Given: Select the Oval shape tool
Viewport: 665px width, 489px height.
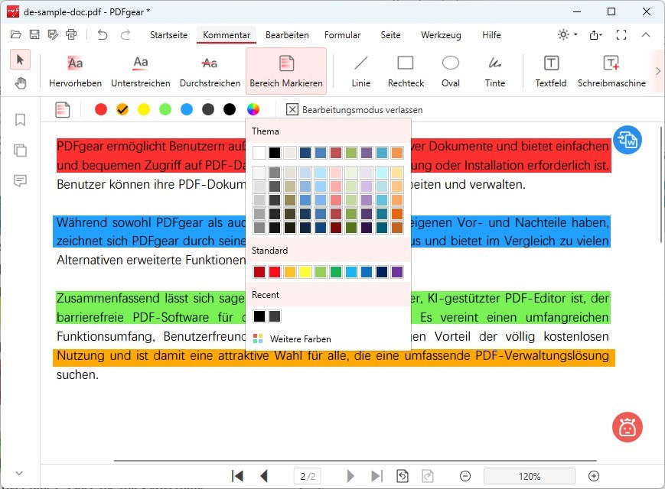Looking at the screenshot, I should pyautogui.click(x=451, y=71).
